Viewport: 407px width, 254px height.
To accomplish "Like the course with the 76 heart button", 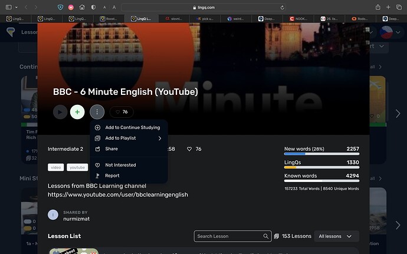I will coord(122,112).
